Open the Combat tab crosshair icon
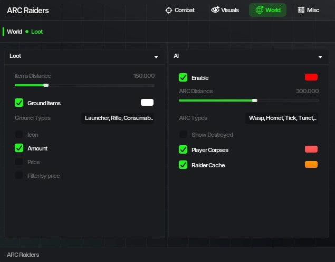Screen dimensions: 335x262 (169, 10)
